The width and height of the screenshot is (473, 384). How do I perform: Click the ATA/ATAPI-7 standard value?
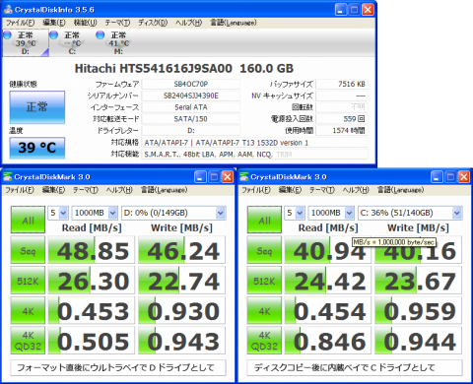click(x=255, y=143)
